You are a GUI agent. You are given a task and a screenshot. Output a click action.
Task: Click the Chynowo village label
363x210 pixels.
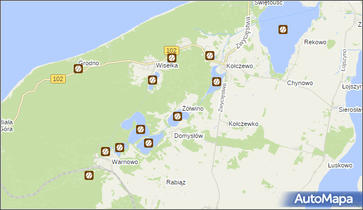(x=300, y=83)
